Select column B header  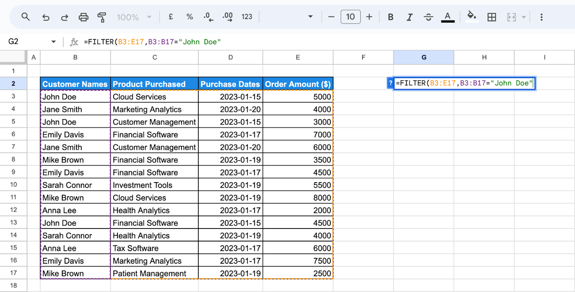pyautogui.click(x=75, y=57)
